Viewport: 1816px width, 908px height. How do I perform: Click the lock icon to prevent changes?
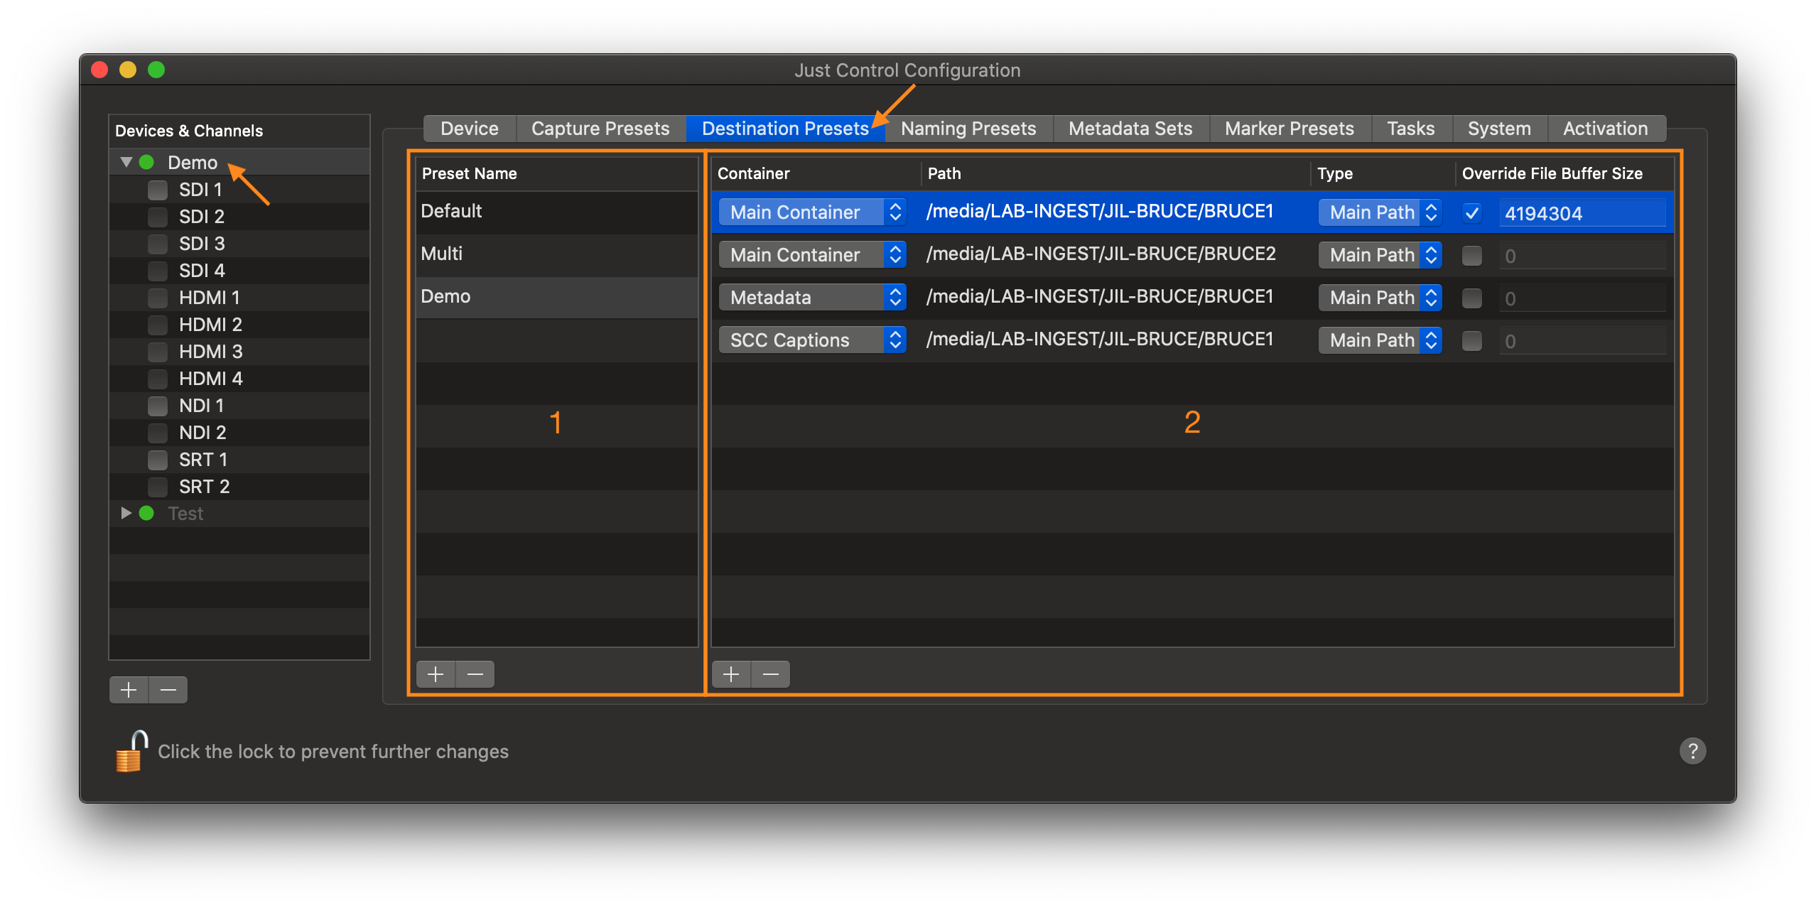[x=131, y=750]
